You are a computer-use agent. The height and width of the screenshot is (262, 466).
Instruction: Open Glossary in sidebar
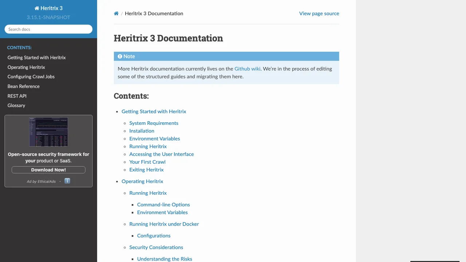pyautogui.click(x=16, y=106)
